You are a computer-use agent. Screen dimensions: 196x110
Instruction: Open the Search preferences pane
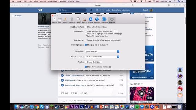[78, 20]
